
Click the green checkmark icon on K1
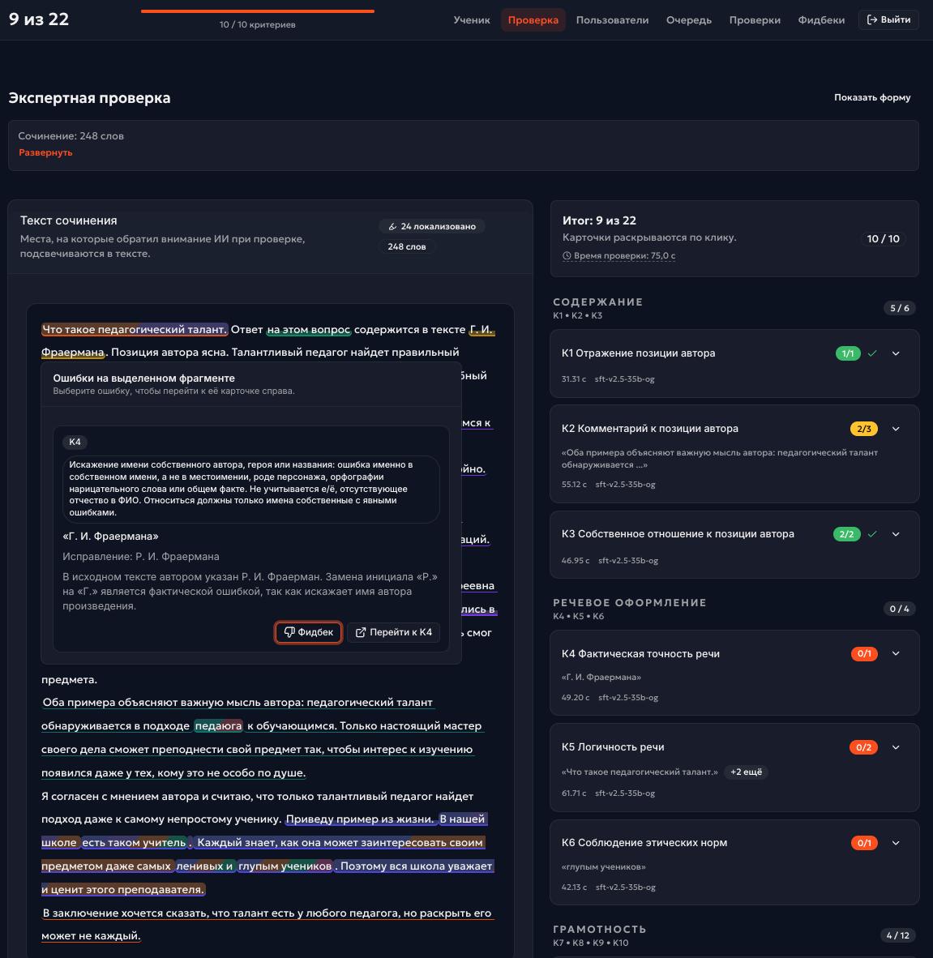[872, 353]
